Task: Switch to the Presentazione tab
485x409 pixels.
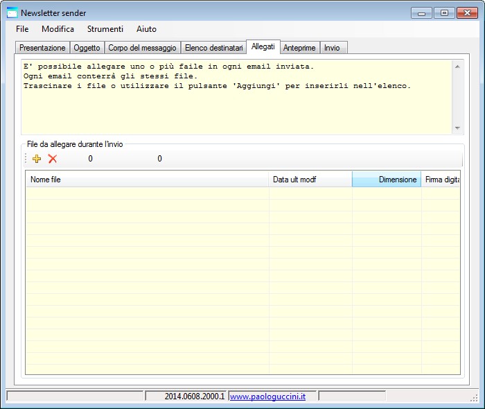Action: (42, 48)
